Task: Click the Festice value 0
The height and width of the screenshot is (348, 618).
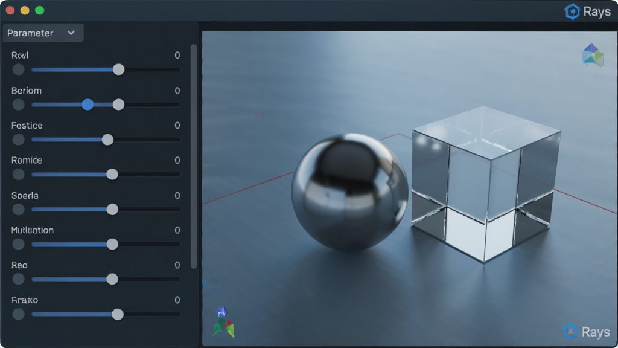Action: tap(177, 126)
